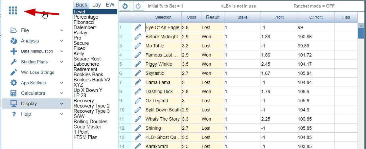Expand the File menu chevron
366x149 pixels.
(x=62, y=30)
